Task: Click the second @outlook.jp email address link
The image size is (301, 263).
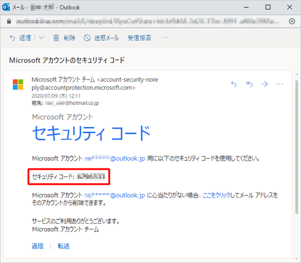Action: tap(114, 195)
